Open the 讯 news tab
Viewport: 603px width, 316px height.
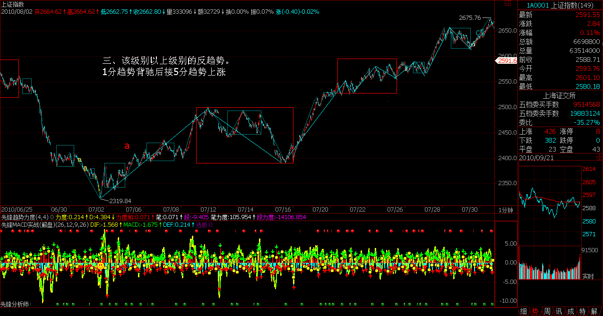[x=559, y=311]
